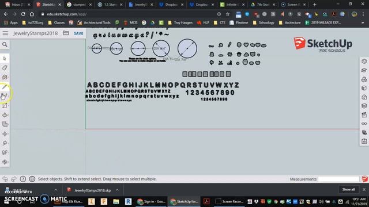This screenshot has height=207, width=369.
Task: Open the Scenes clapperboard panel
Action: pos(364,115)
